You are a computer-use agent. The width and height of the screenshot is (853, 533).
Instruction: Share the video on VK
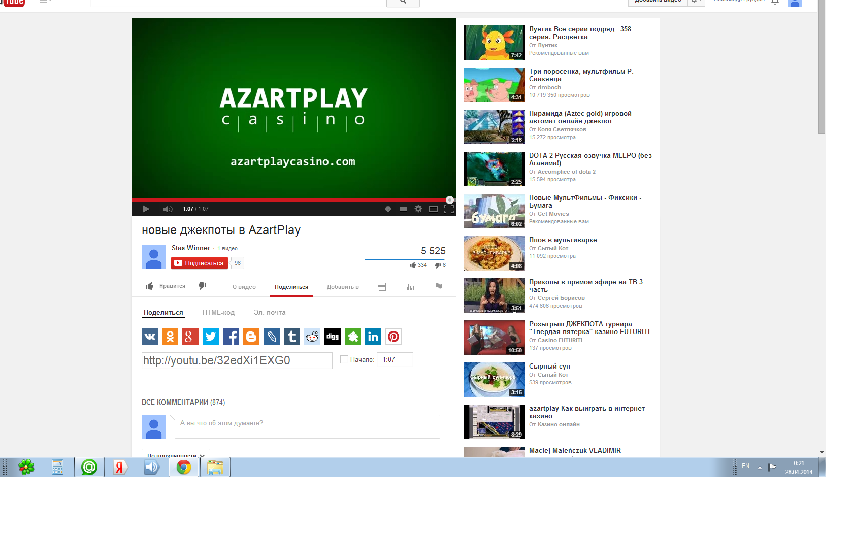150,337
